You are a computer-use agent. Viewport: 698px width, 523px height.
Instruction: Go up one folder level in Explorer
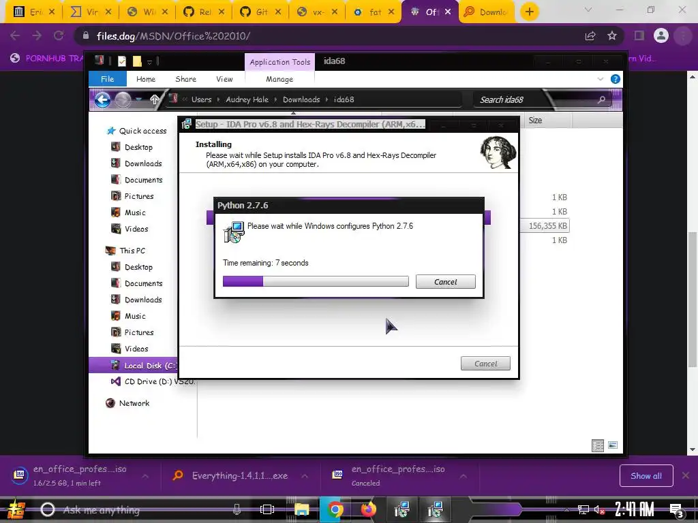point(154,99)
